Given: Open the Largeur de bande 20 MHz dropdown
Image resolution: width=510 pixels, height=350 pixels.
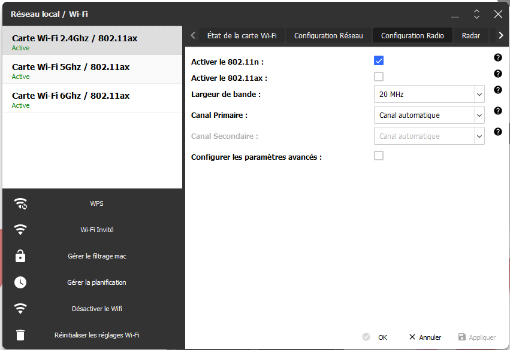Looking at the screenshot, I should click(429, 94).
